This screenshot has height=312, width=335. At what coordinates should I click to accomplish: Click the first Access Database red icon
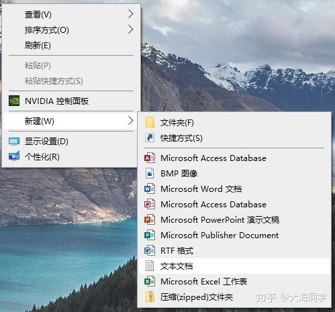[150, 158]
